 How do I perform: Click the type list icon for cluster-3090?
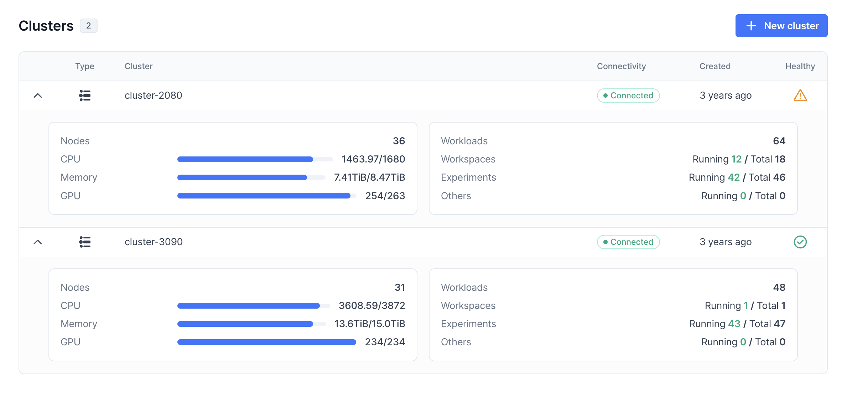point(85,242)
